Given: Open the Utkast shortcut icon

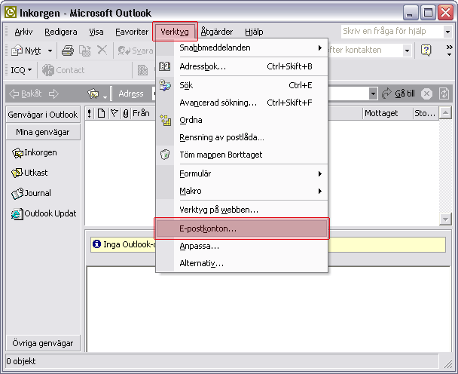Looking at the screenshot, I should pos(18,173).
